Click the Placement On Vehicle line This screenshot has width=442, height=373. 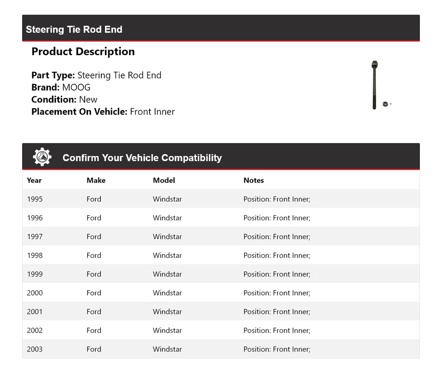coord(103,111)
